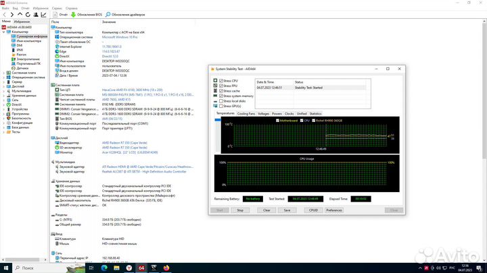Image resolution: width=487 pixels, height=273 pixels.
Task: Switch to the Statistics tab
Action: [x=315, y=114]
